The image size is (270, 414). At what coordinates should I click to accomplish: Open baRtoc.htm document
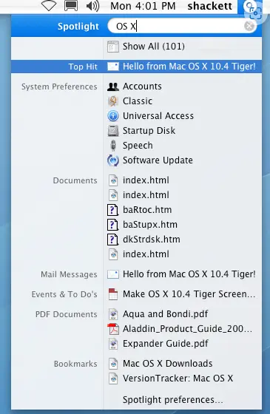(147, 210)
